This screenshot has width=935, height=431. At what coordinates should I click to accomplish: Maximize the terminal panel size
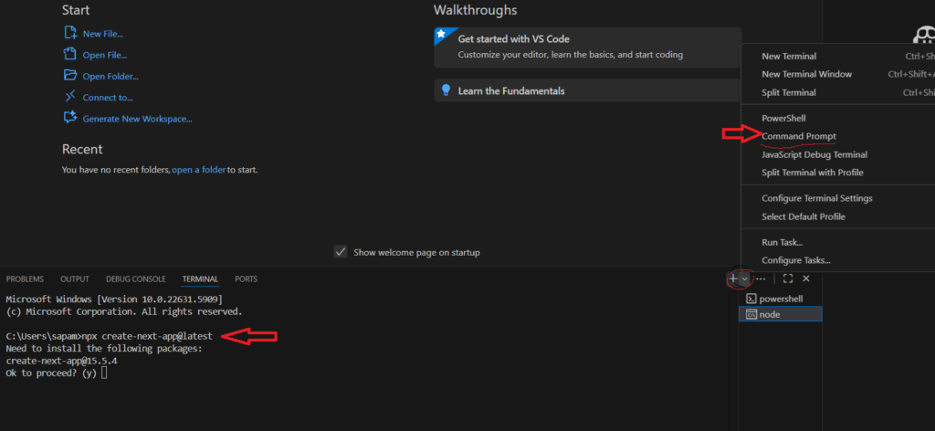(x=788, y=279)
